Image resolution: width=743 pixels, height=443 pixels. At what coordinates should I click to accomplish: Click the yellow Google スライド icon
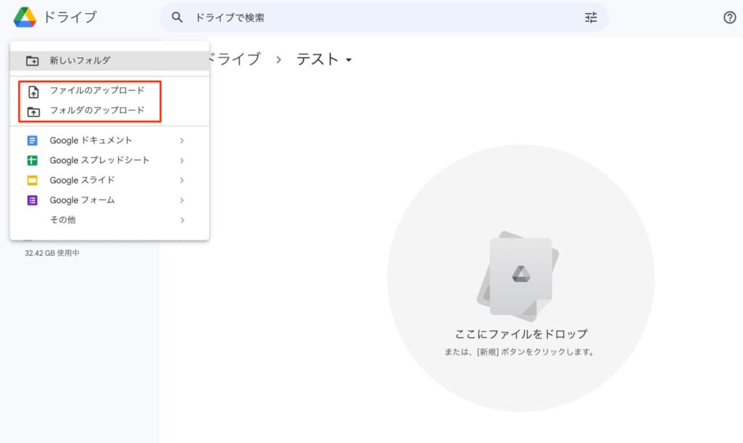click(x=33, y=181)
